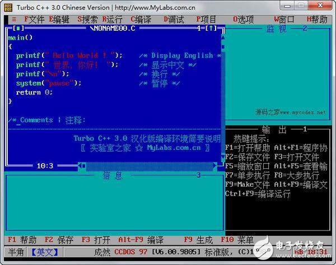Open the P项目 (Project) menu
This screenshot has width=336, height=265.
206,20
